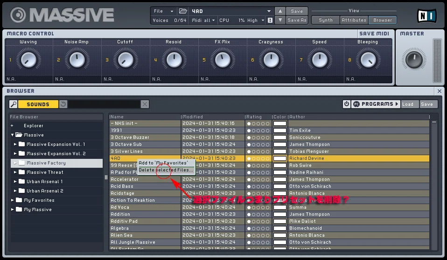Adjust the Bleeping macro knob

tap(368, 60)
